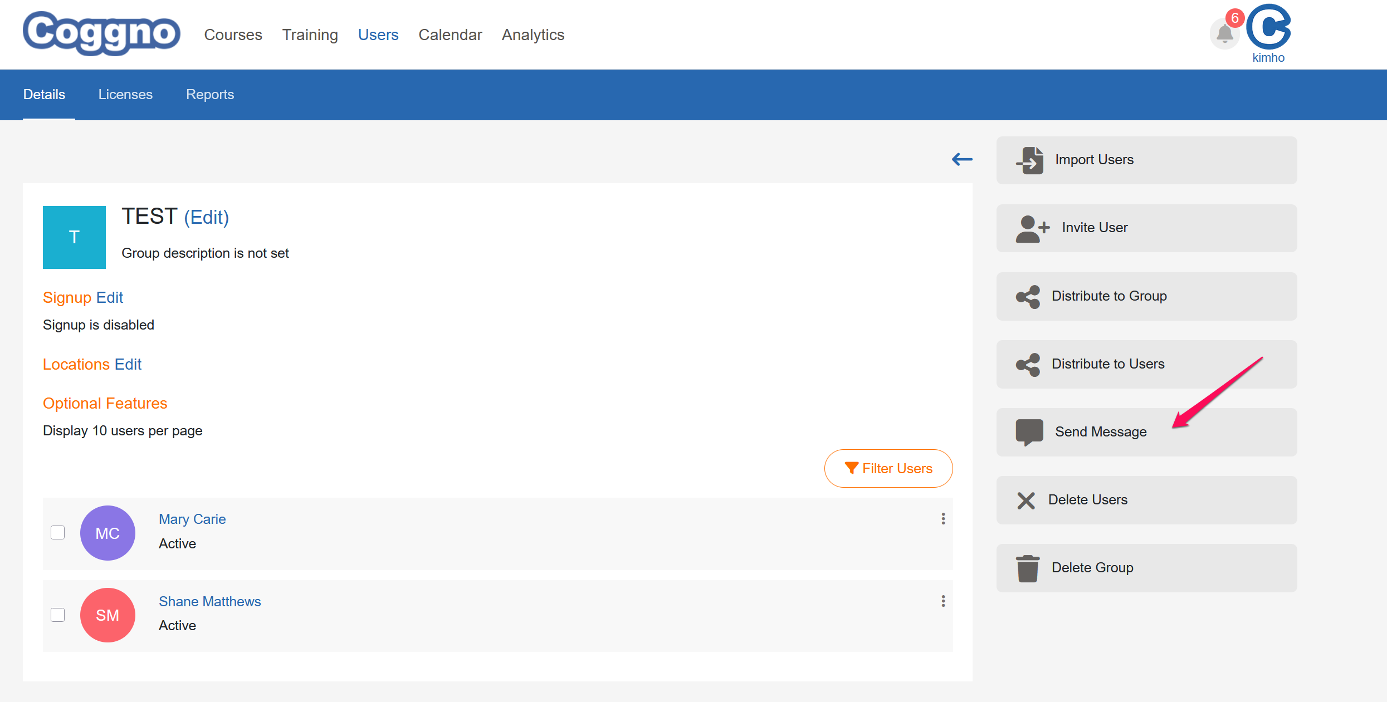The height and width of the screenshot is (702, 1387).
Task: Click the Distribute to Group button
Action: pyautogui.click(x=1146, y=296)
